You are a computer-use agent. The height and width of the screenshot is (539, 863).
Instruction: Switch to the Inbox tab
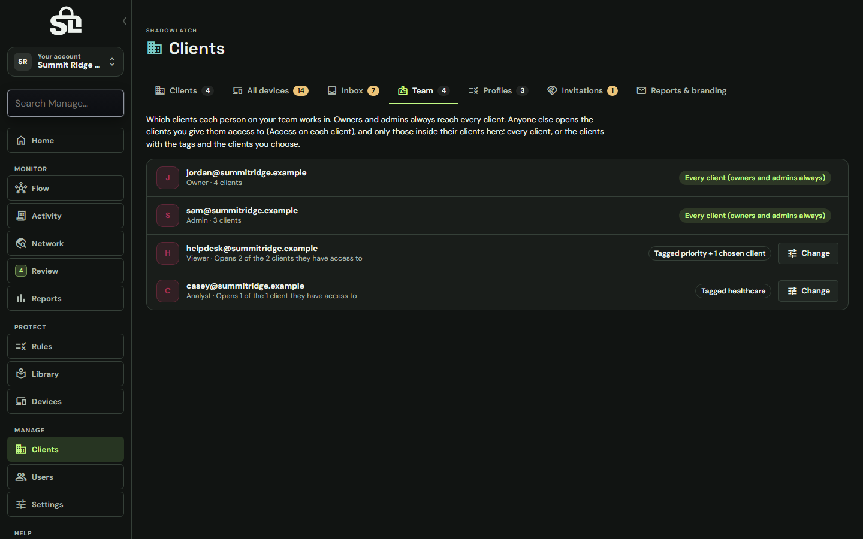[x=353, y=90]
